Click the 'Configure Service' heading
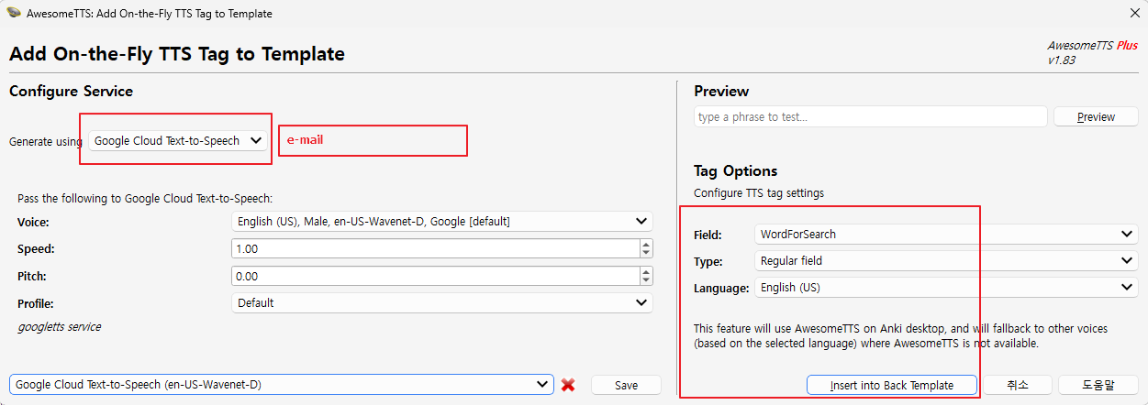Image resolution: width=1148 pixels, height=405 pixels. (71, 91)
